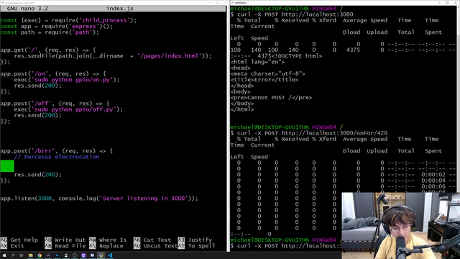Image resolution: width=460 pixels, height=259 pixels.
Task: Click the green cursor block in nano
Action: click(7, 166)
